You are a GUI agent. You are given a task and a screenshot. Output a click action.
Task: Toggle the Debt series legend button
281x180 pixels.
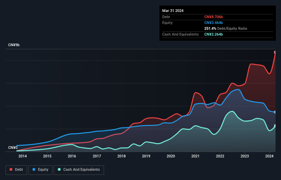[x=16, y=170]
